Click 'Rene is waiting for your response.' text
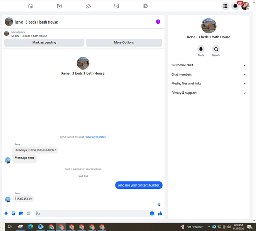 [x=83, y=169]
